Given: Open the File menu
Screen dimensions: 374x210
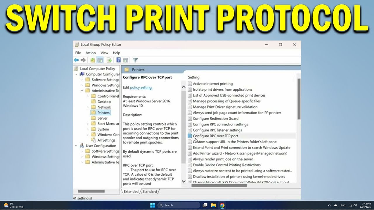Looking at the screenshot, I should tap(78, 53).
